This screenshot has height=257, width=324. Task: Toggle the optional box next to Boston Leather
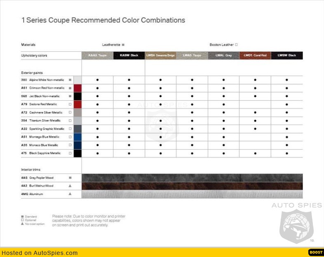tap(237, 45)
